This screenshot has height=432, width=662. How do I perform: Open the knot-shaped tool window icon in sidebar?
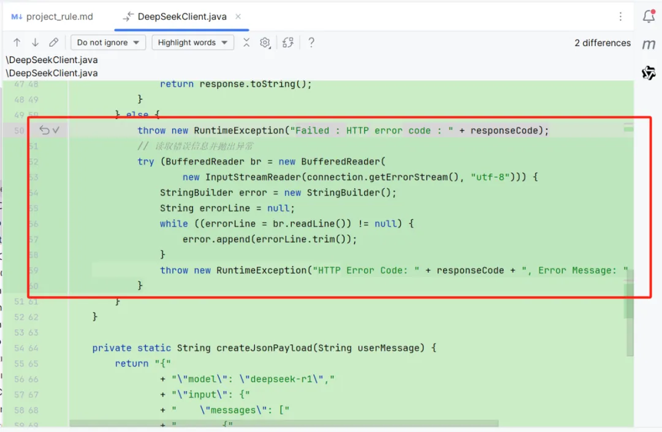click(649, 73)
